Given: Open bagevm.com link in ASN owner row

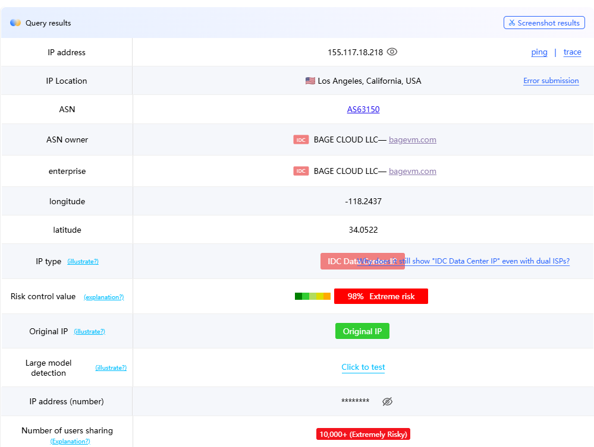Looking at the screenshot, I should pyautogui.click(x=412, y=140).
